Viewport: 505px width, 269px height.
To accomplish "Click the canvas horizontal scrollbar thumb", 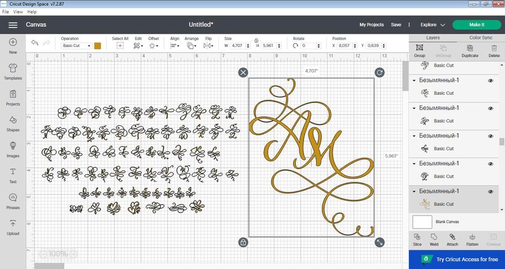I will coord(49,266).
